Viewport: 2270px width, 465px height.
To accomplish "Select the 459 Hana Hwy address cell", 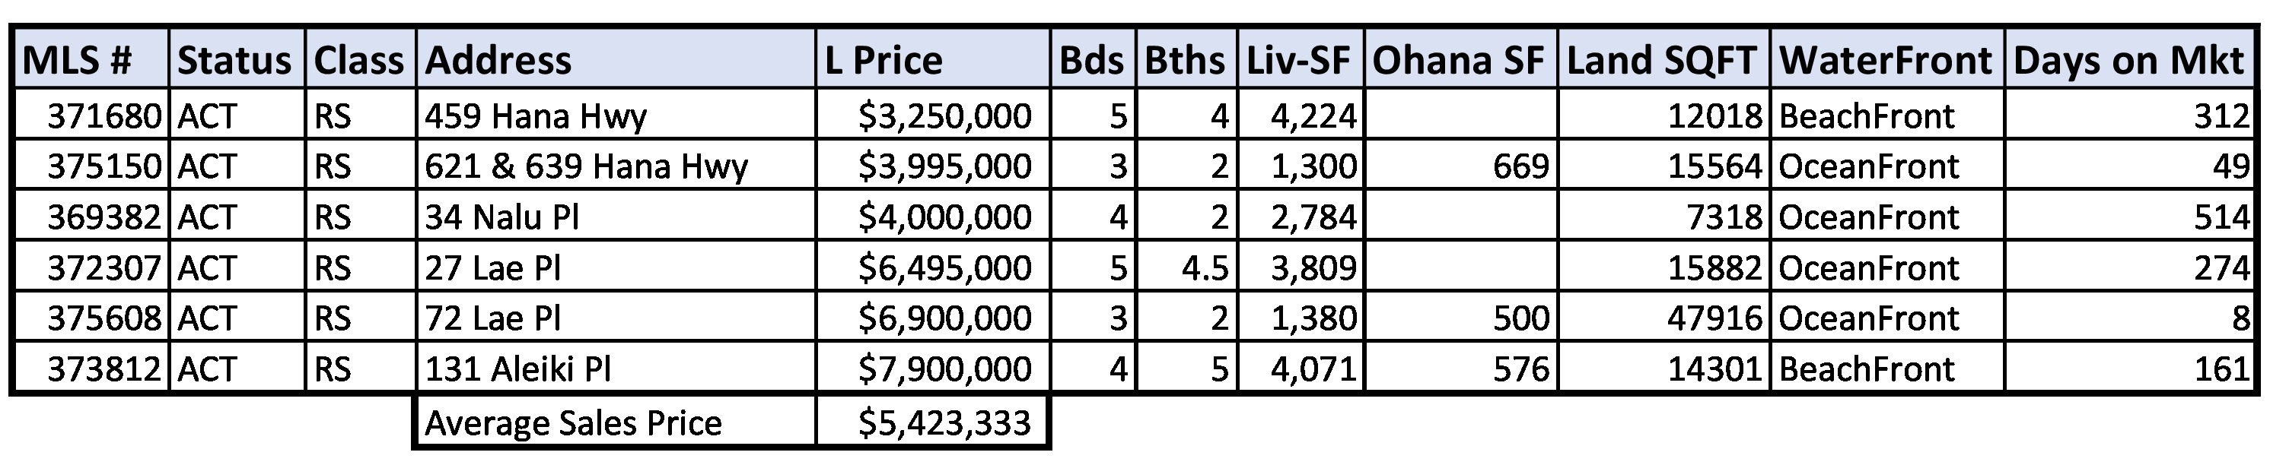I will (x=536, y=115).
